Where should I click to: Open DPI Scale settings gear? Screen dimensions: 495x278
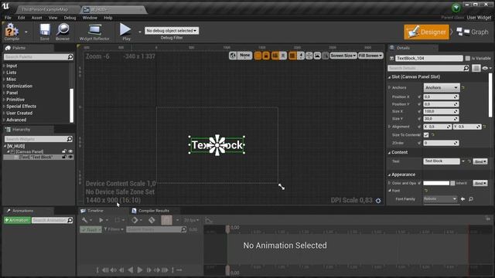click(378, 201)
